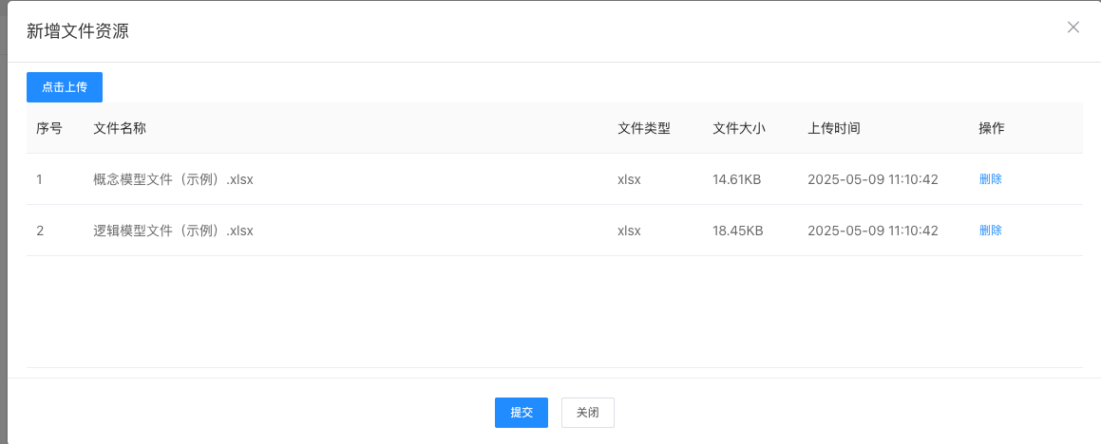The width and height of the screenshot is (1101, 444).
Task: Click second row upload time cell
Action: point(873,230)
